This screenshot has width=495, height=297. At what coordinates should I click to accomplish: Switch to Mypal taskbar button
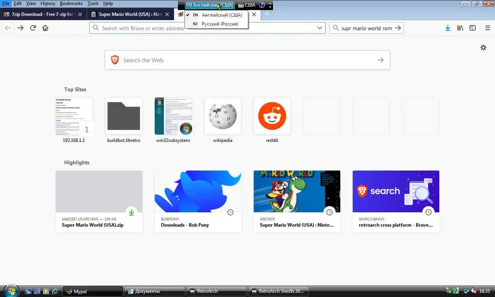93,291
